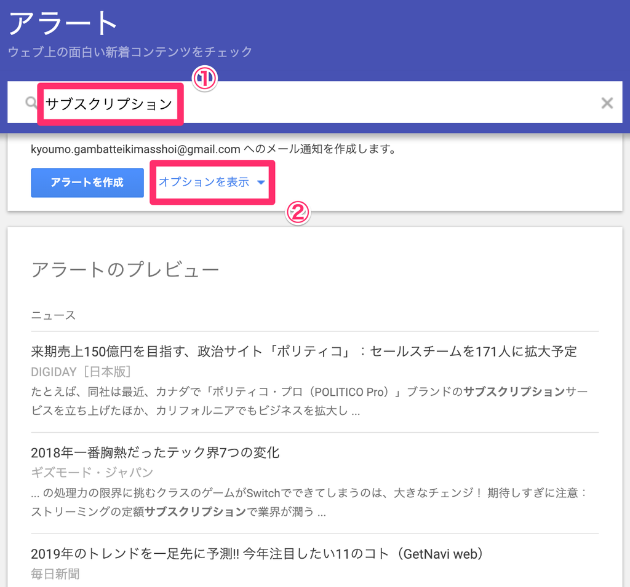Click the アラート page title
The width and height of the screenshot is (630, 587).
[63, 23]
